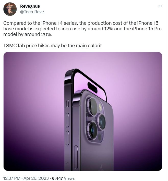The height and width of the screenshot is (181, 168).
Task: Open the Revegnus profile avatar
Action: pos(10,9)
